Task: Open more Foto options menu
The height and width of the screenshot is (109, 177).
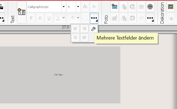Action: point(150,18)
